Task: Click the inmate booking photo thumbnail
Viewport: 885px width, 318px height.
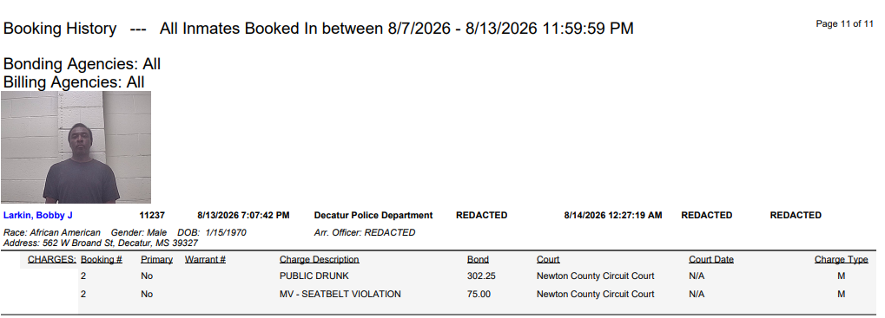Action: [76, 147]
